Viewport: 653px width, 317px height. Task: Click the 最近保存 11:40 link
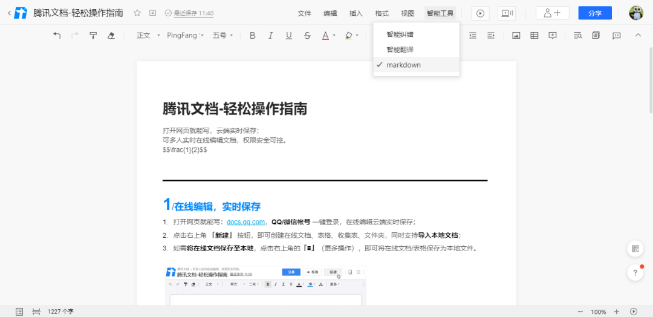[x=193, y=13]
